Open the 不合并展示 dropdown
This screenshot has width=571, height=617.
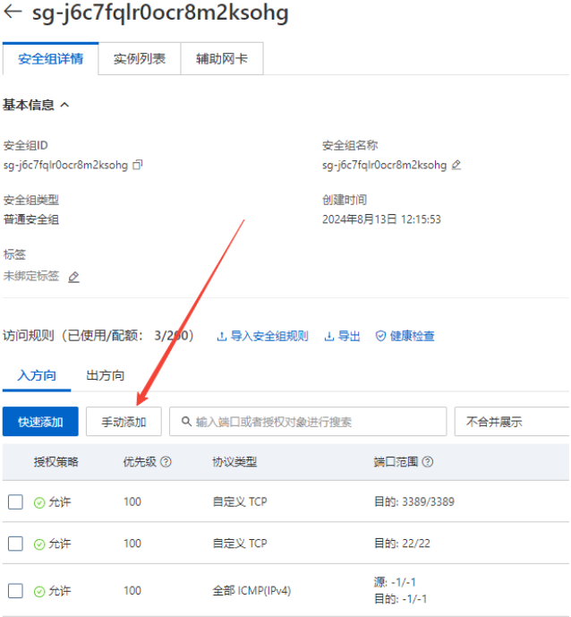(511, 422)
